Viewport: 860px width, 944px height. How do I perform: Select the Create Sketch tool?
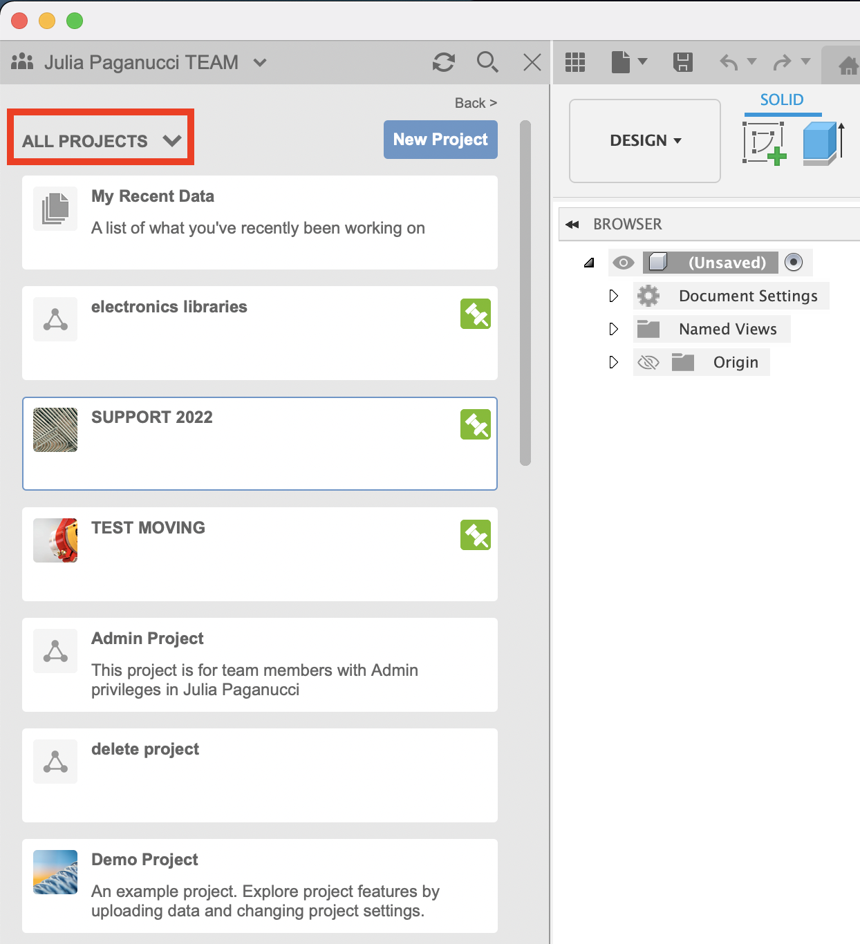click(x=765, y=143)
